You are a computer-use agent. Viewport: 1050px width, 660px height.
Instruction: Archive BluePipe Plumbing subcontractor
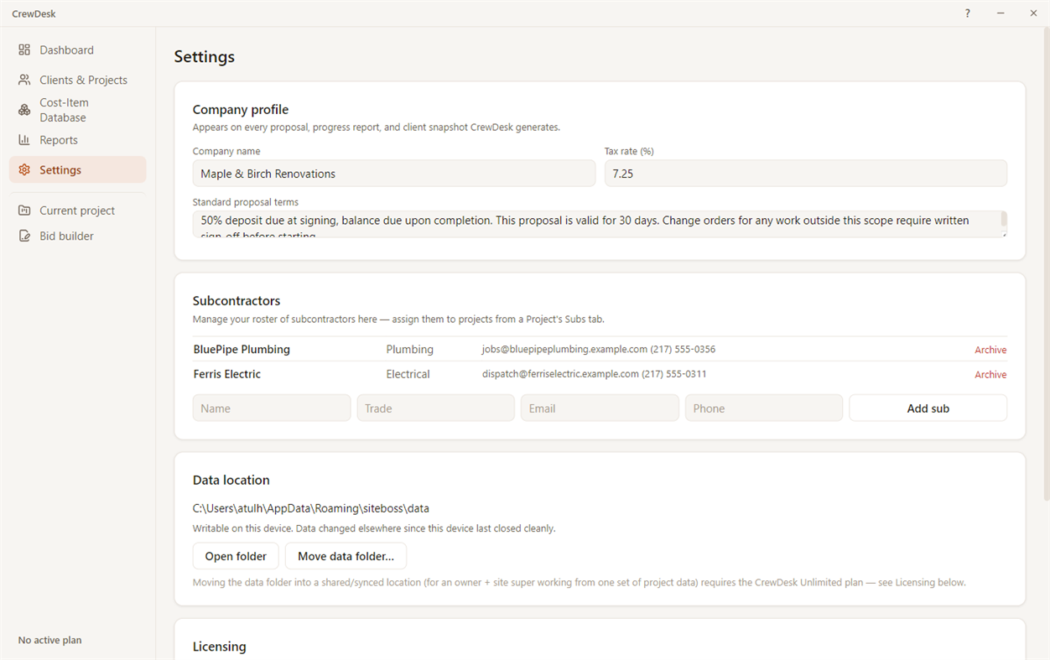pyautogui.click(x=990, y=350)
